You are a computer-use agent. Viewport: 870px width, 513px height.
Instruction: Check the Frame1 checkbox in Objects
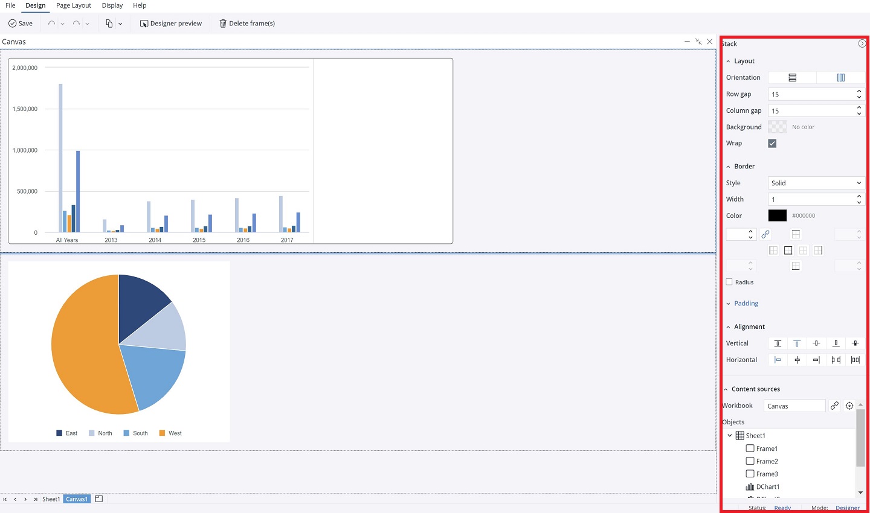pos(749,448)
